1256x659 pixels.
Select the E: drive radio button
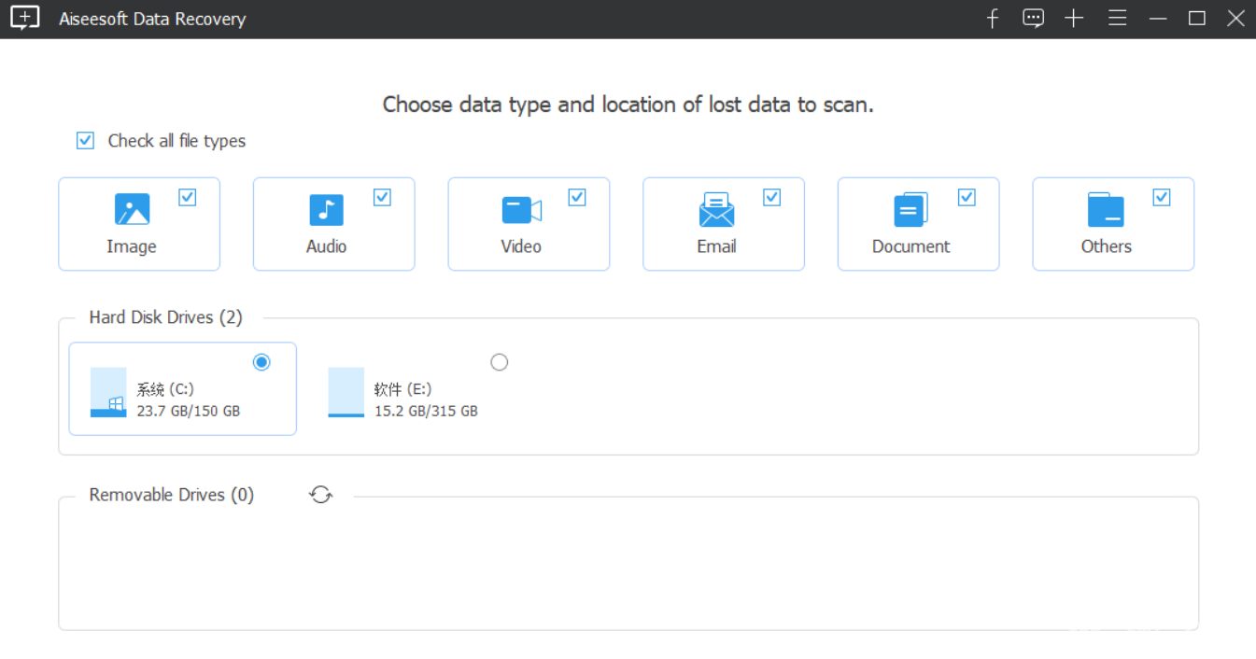(500, 362)
